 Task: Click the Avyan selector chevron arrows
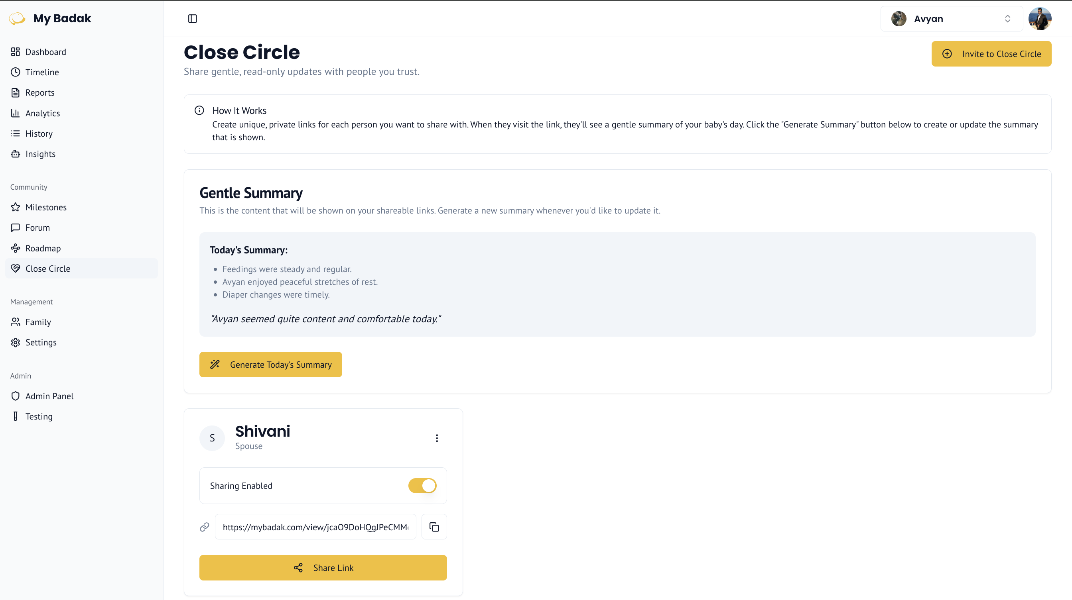[x=1007, y=19]
